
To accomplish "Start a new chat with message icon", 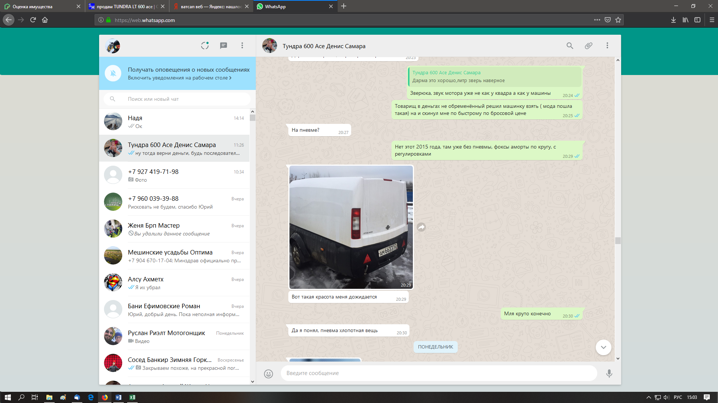I will click(224, 46).
